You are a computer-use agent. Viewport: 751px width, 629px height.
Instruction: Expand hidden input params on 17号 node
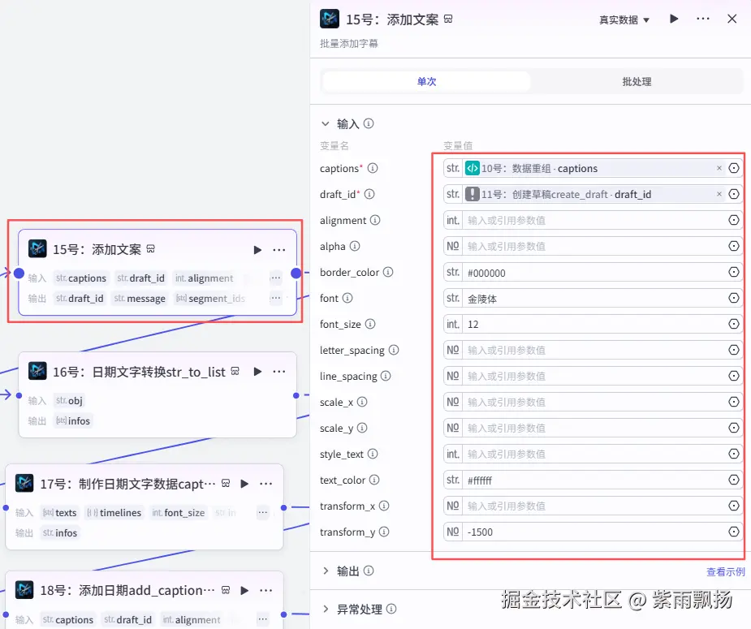tap(262, 513)
